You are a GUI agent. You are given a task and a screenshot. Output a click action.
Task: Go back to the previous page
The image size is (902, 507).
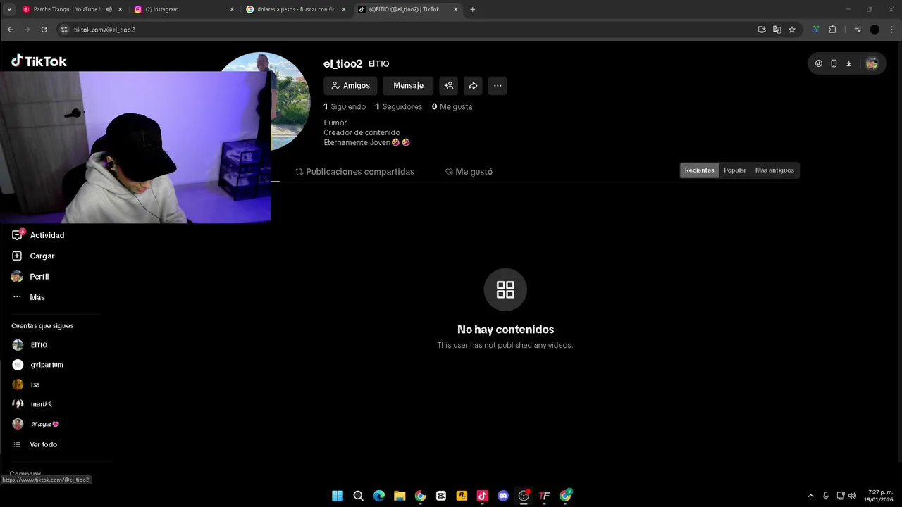[10, 30]
